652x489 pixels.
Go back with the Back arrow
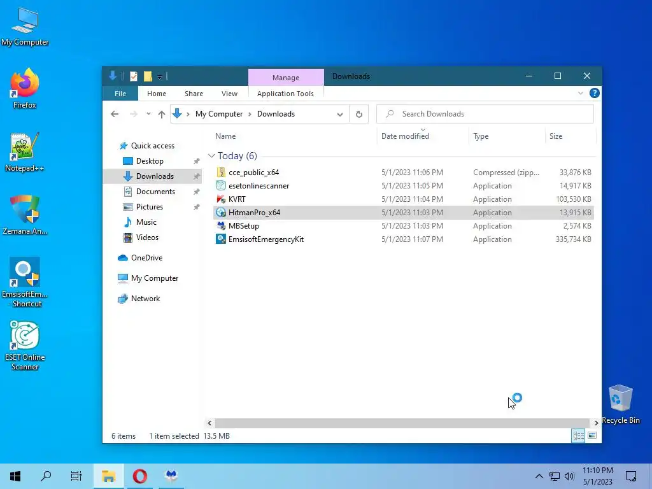click(115, 114)
